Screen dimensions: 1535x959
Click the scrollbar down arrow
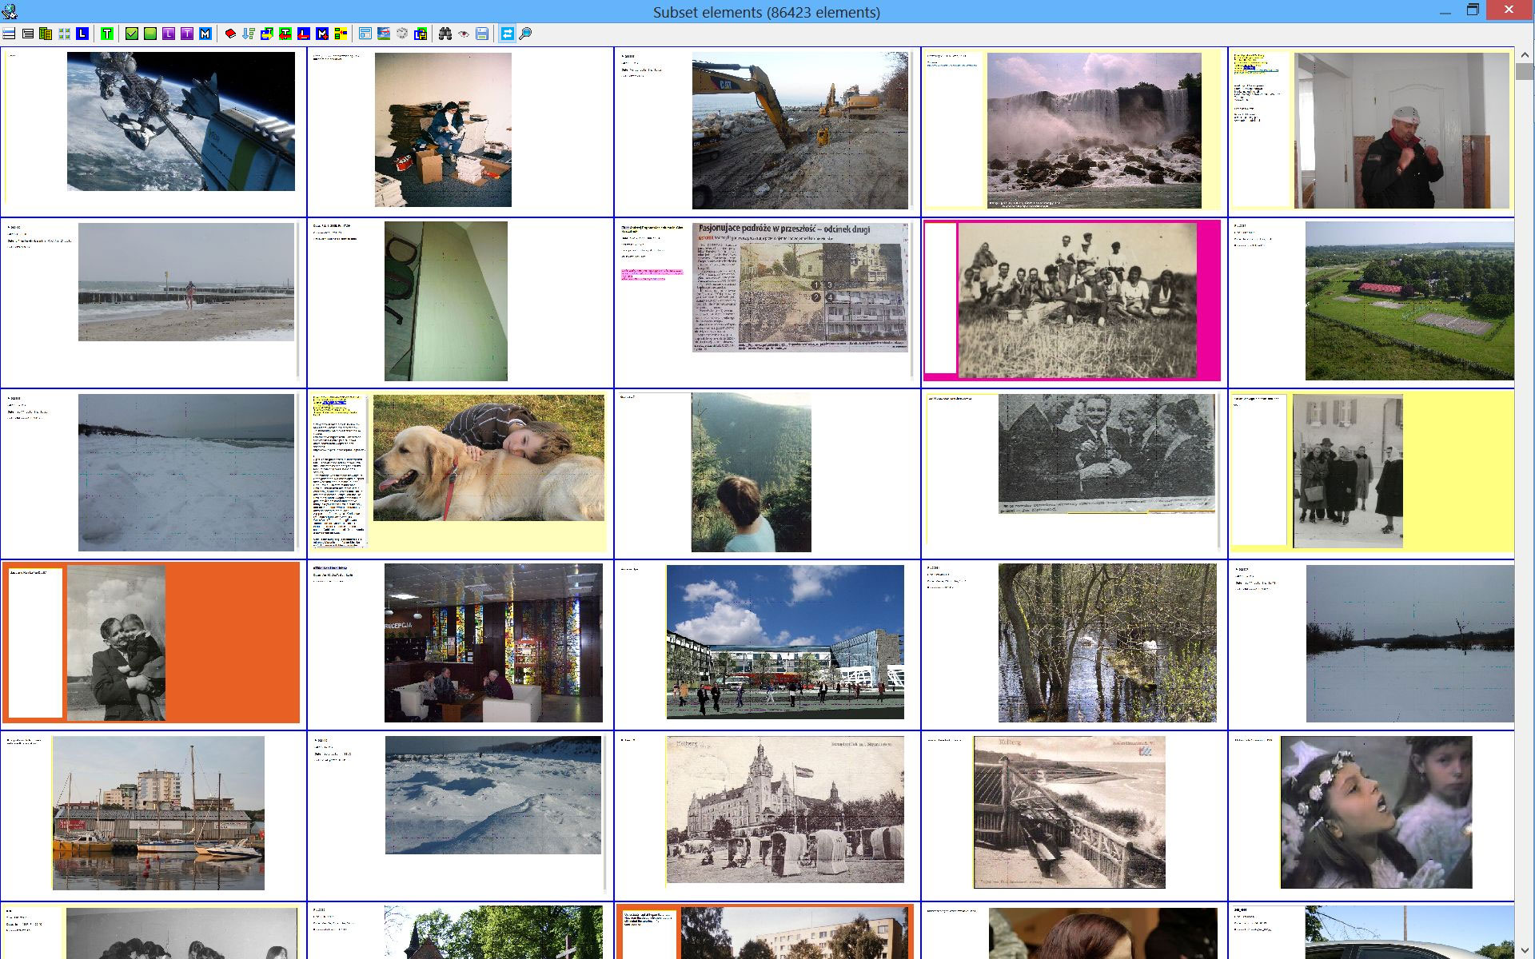point(1525,951)
